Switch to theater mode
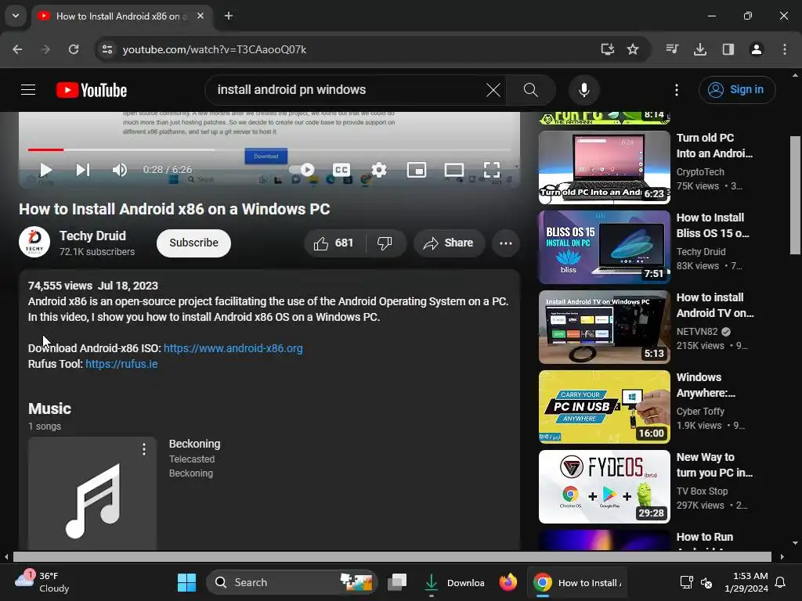Image resolution: width=802 pixels, height=601 pixels. (453, 170)
